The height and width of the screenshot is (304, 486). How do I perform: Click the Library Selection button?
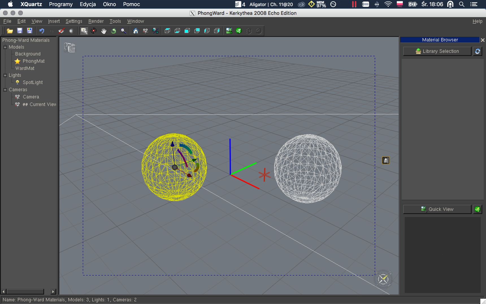click(437, 51)
